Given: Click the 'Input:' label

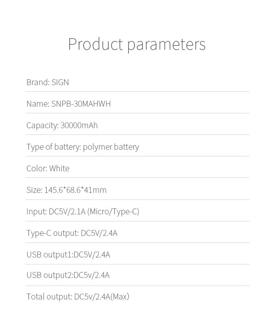Looking at the screenshot, I should click(x=36, y=212).
